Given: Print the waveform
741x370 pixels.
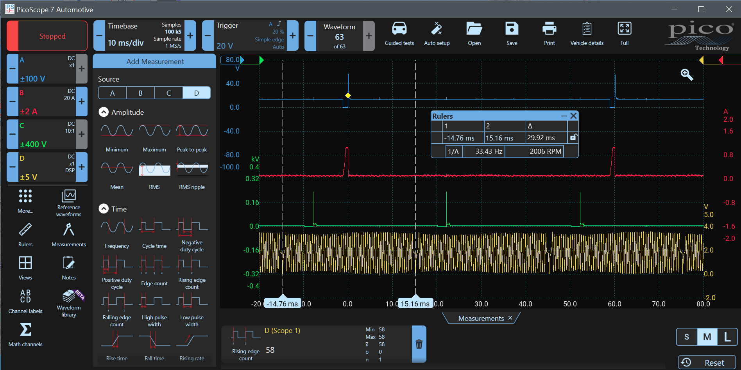Looking at the screenshot, I should (x=549, y=34).
